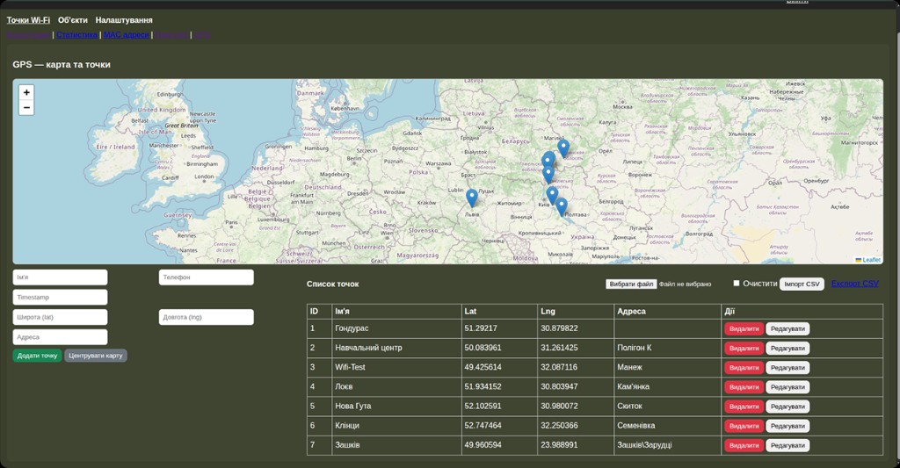Viewport: 900px width, 468px height.
Task: Click the Дії column header
Action: tap(802, 312)
